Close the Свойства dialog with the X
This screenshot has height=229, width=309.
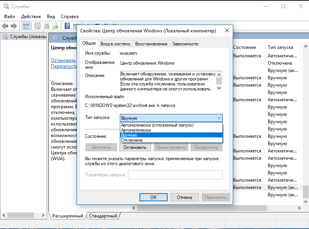(x=227, y=30)
